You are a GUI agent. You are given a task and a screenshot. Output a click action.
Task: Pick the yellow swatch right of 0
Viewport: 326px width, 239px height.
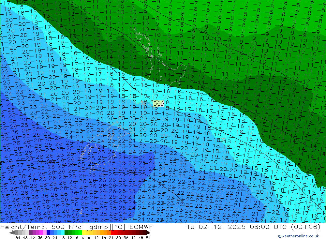[84, 232]
